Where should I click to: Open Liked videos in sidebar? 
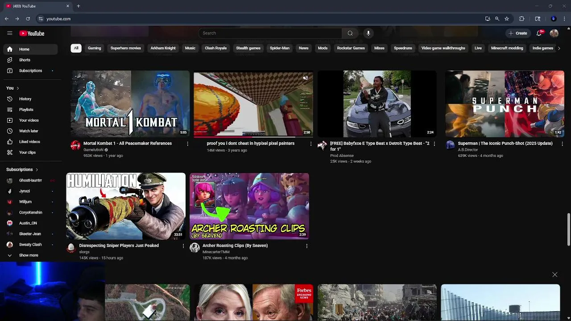click(x=29, y=142)
